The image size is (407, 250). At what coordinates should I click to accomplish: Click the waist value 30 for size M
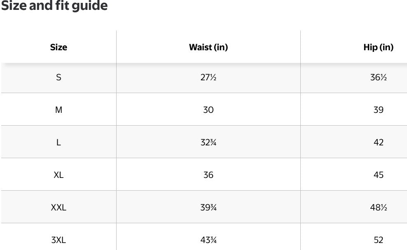pyautogui.click(x=208, y=110)
